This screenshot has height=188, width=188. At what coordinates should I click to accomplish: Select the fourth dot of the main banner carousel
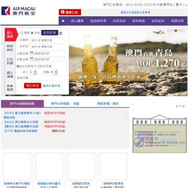point(179,31)
